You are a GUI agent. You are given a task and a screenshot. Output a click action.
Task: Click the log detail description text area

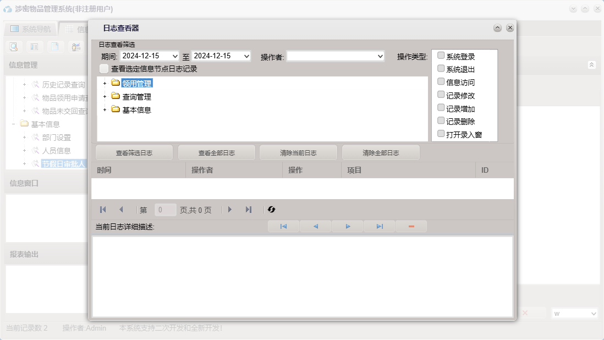[x=303, y=277]
